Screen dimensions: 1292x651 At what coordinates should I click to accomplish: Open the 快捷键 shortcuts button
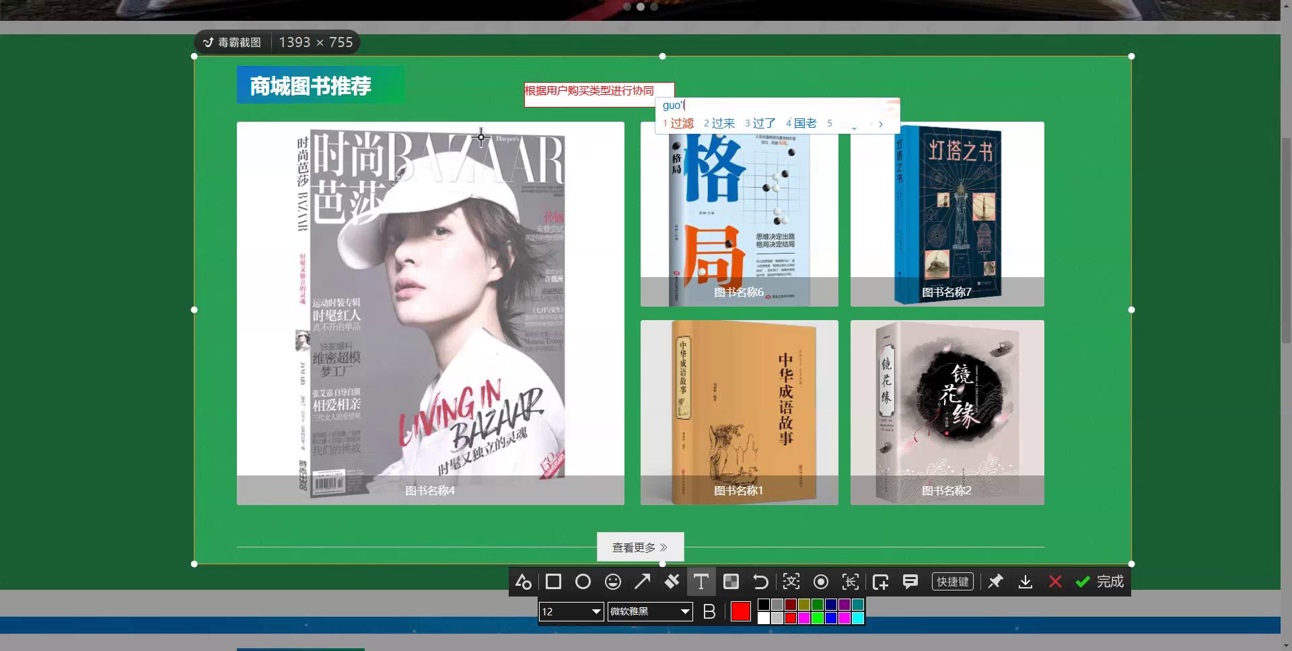click(952, 582)
